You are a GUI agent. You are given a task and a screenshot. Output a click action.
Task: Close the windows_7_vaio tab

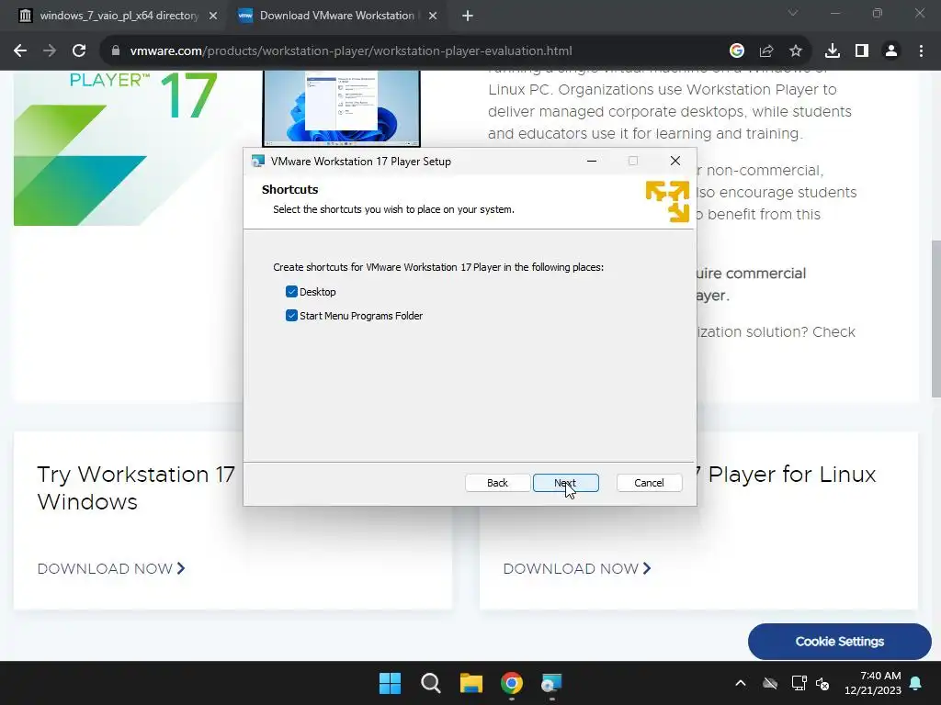(213, 17)
